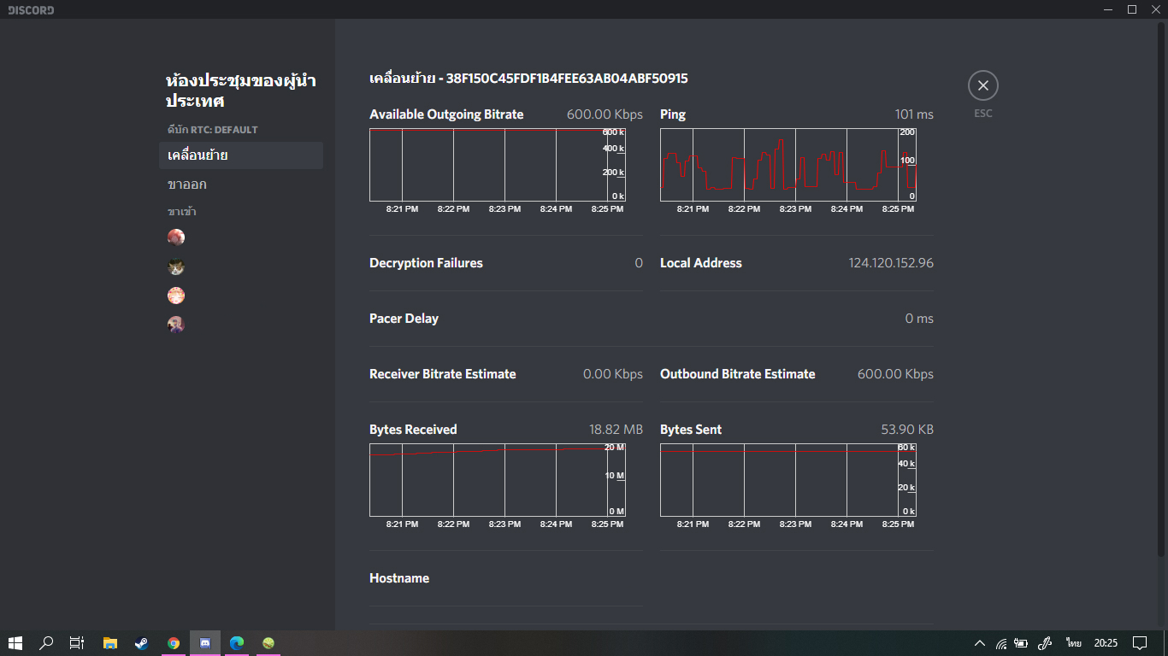Click the heading with ID 38F150C45FDF1B4FEE63AB04ABF50915
1168x656 pixels.
point(528,79)
